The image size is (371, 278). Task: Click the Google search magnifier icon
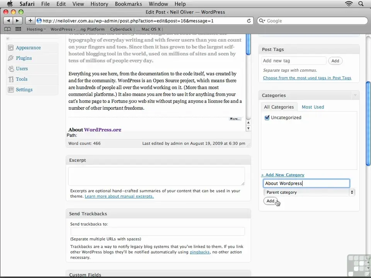click(x=262, y=21)
